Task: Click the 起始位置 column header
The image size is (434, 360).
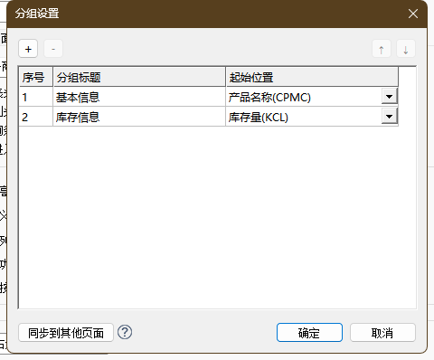Action: coord(312,77)
